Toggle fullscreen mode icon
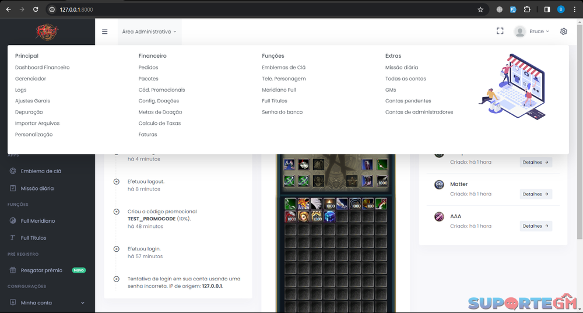Image resolution: width=583 pixels, height=313 pixels. pyautogui.click(x=500, y=31)
